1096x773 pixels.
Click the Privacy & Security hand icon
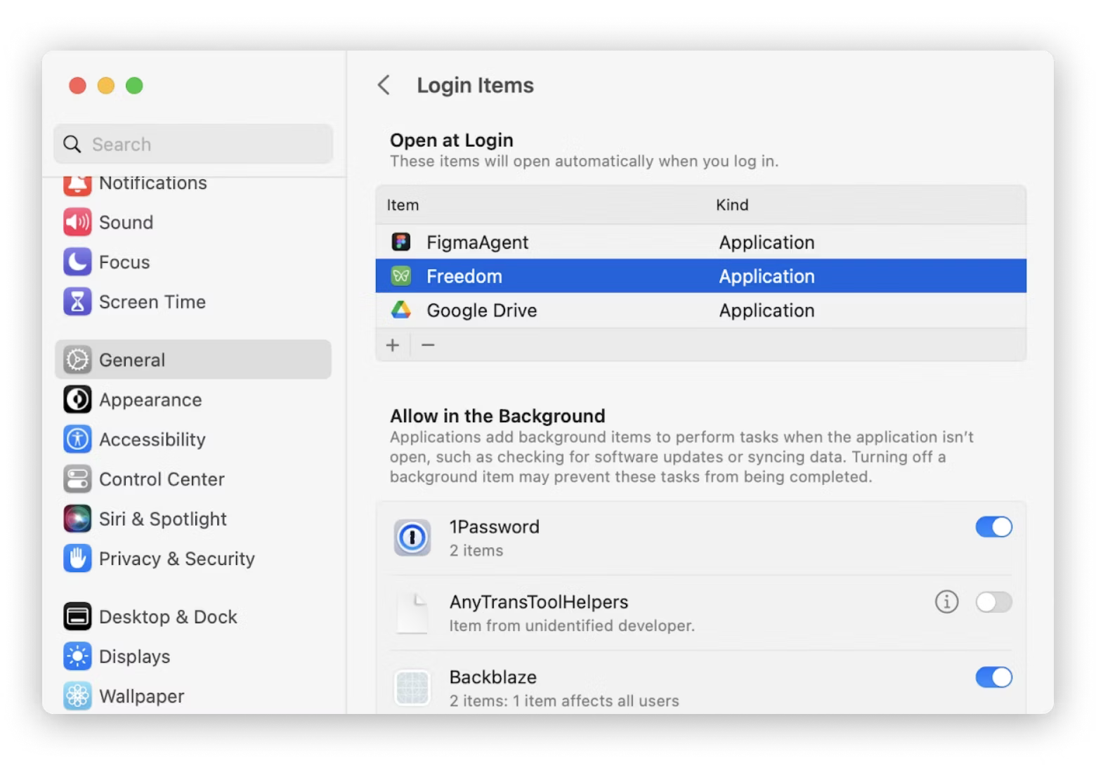tap(77, 559)
